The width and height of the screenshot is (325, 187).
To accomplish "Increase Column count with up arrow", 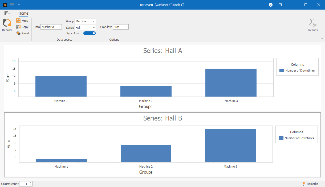I will [x=30, y=183].
